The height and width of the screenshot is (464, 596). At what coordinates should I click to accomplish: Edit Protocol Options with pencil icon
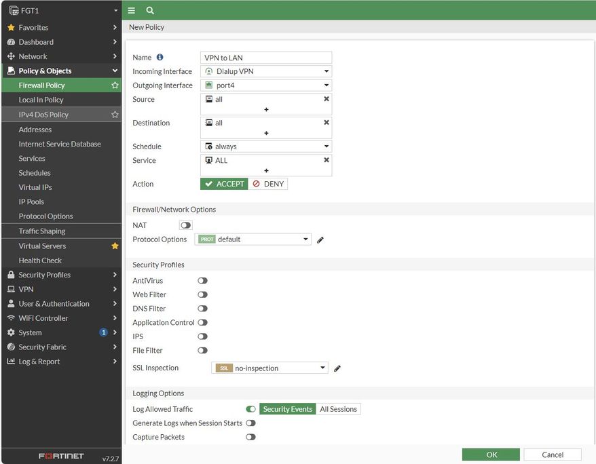[x=320, y=240]
